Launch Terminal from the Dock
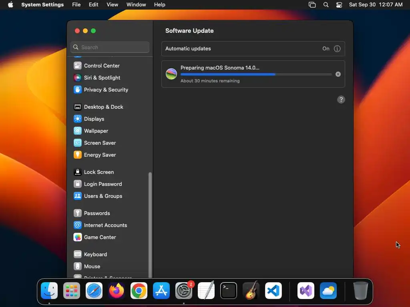This screenshot has width=410, height=307. [x=229, y=291]
